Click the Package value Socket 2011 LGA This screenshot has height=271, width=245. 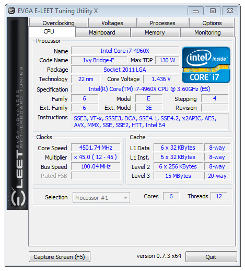[x=125, y=70]
